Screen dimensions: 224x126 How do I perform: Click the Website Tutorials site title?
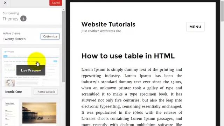tap(108, 24)
